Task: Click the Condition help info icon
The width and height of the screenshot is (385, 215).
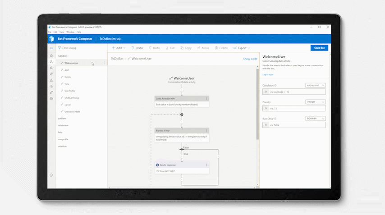Action: coord(275,85)
